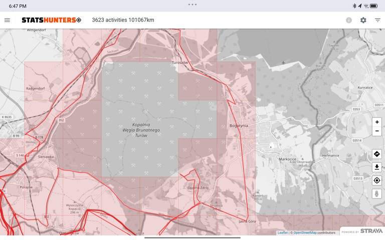
Task: Open the Leaflet attribution link
Action: click(283, 232)
